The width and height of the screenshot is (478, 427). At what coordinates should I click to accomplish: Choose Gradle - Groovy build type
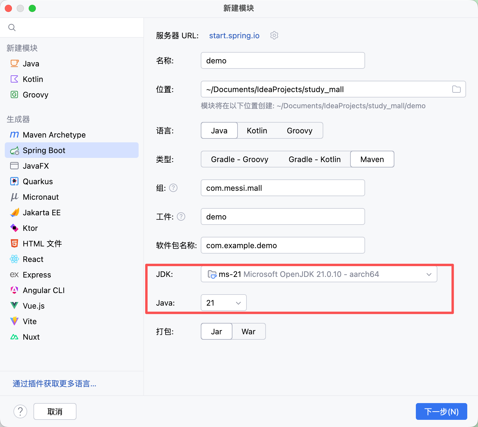click(x=240, y=159)
